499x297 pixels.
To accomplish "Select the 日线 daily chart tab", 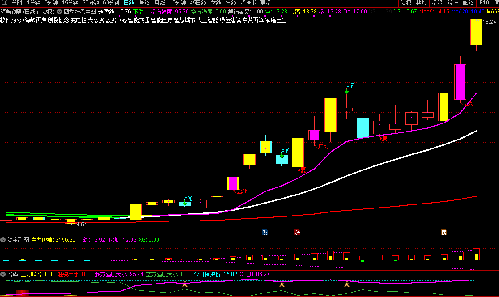I will pos(129,3).
